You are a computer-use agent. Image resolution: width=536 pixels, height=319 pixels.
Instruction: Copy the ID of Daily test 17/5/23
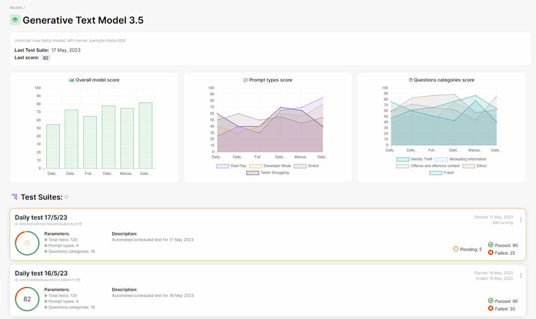80,224
